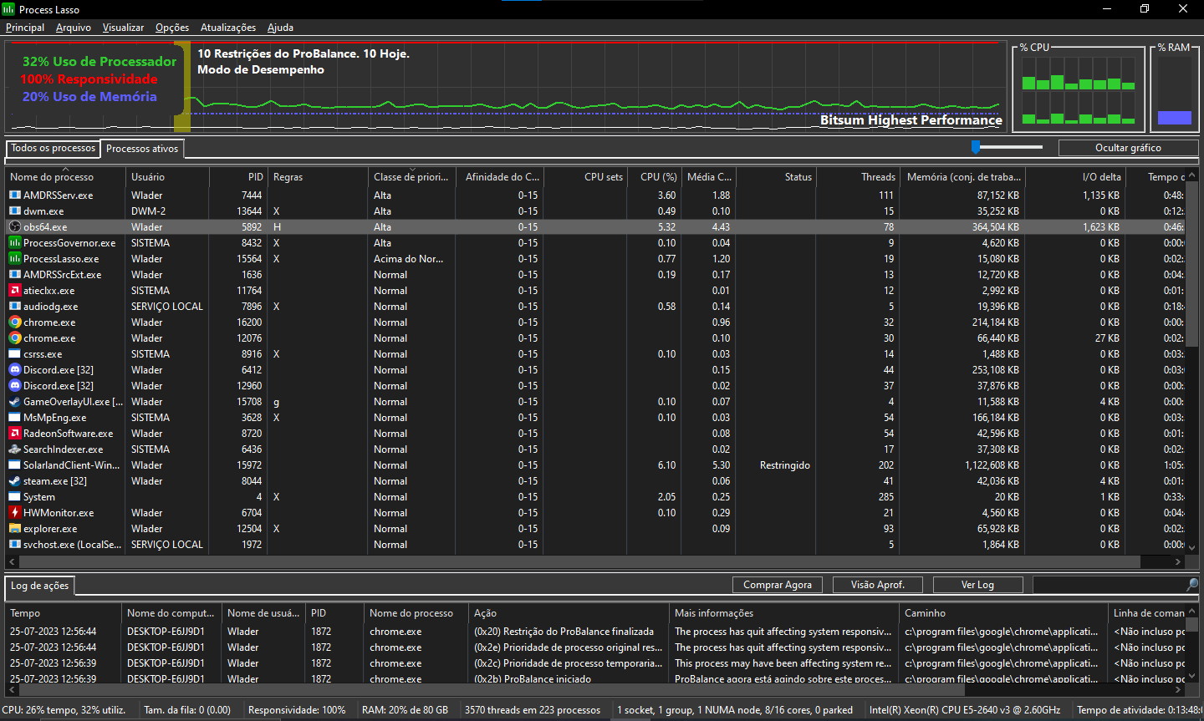Click the ProcessGovernor.exe icon
This screenshot has height=721, width=1204.
point(15,243)
